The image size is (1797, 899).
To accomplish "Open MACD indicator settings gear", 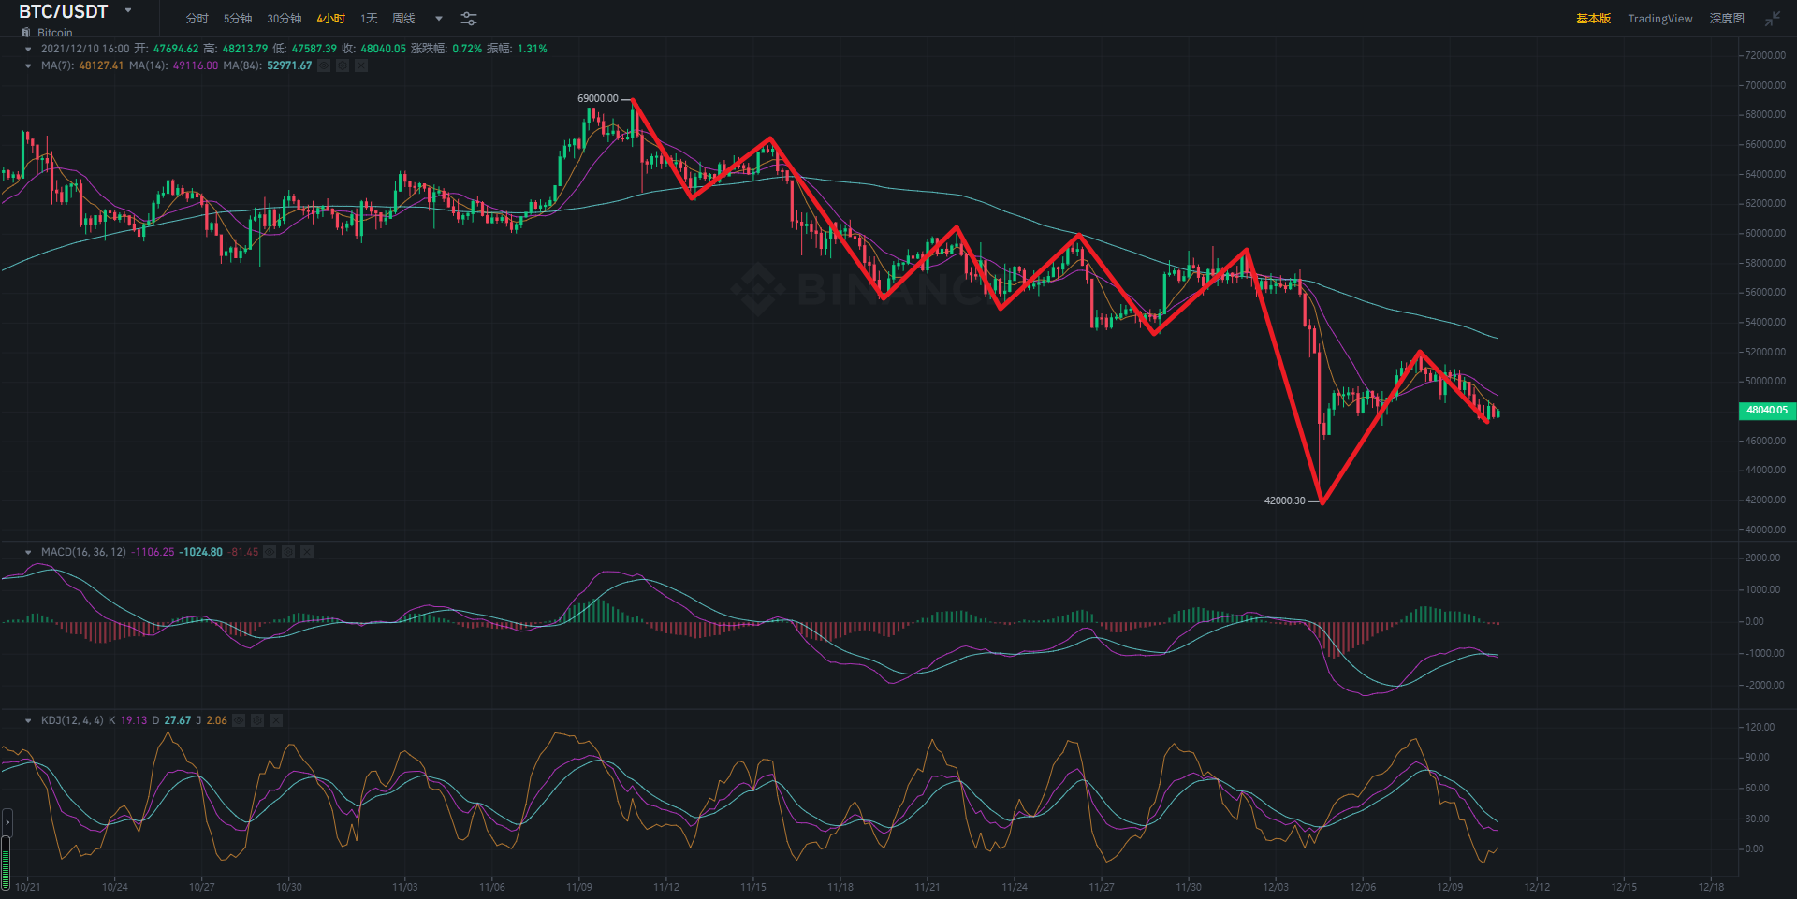I will click(288, 552).
